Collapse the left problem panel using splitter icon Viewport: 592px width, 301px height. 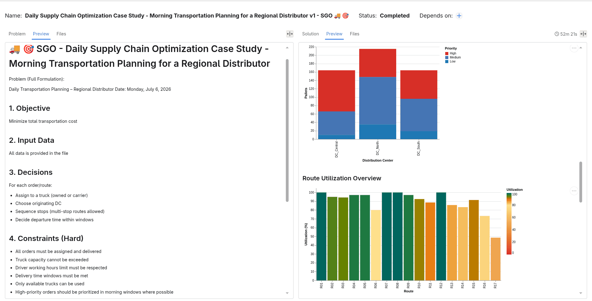(290, 34)
